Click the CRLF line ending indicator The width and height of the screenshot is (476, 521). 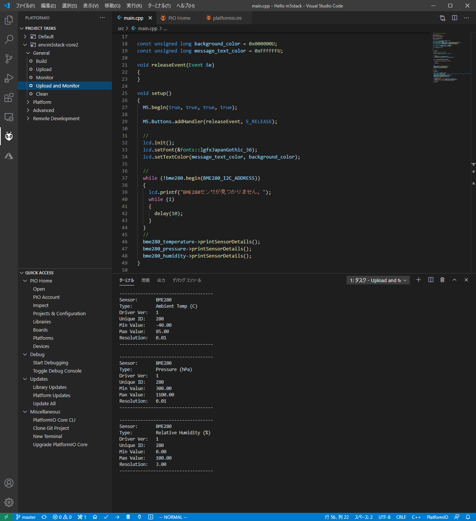(x=401, y=517)
